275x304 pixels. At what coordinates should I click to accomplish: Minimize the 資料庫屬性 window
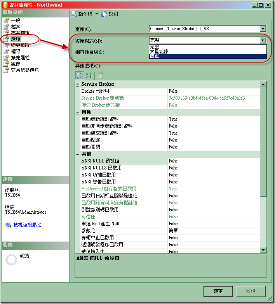[254, 5]
